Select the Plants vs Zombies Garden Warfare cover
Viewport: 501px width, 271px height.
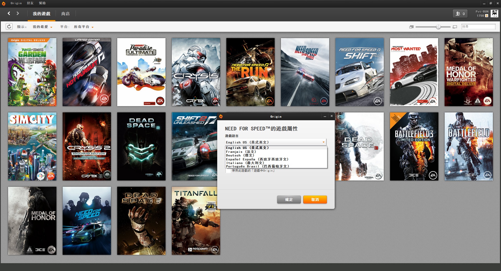(x=32, y=72)
